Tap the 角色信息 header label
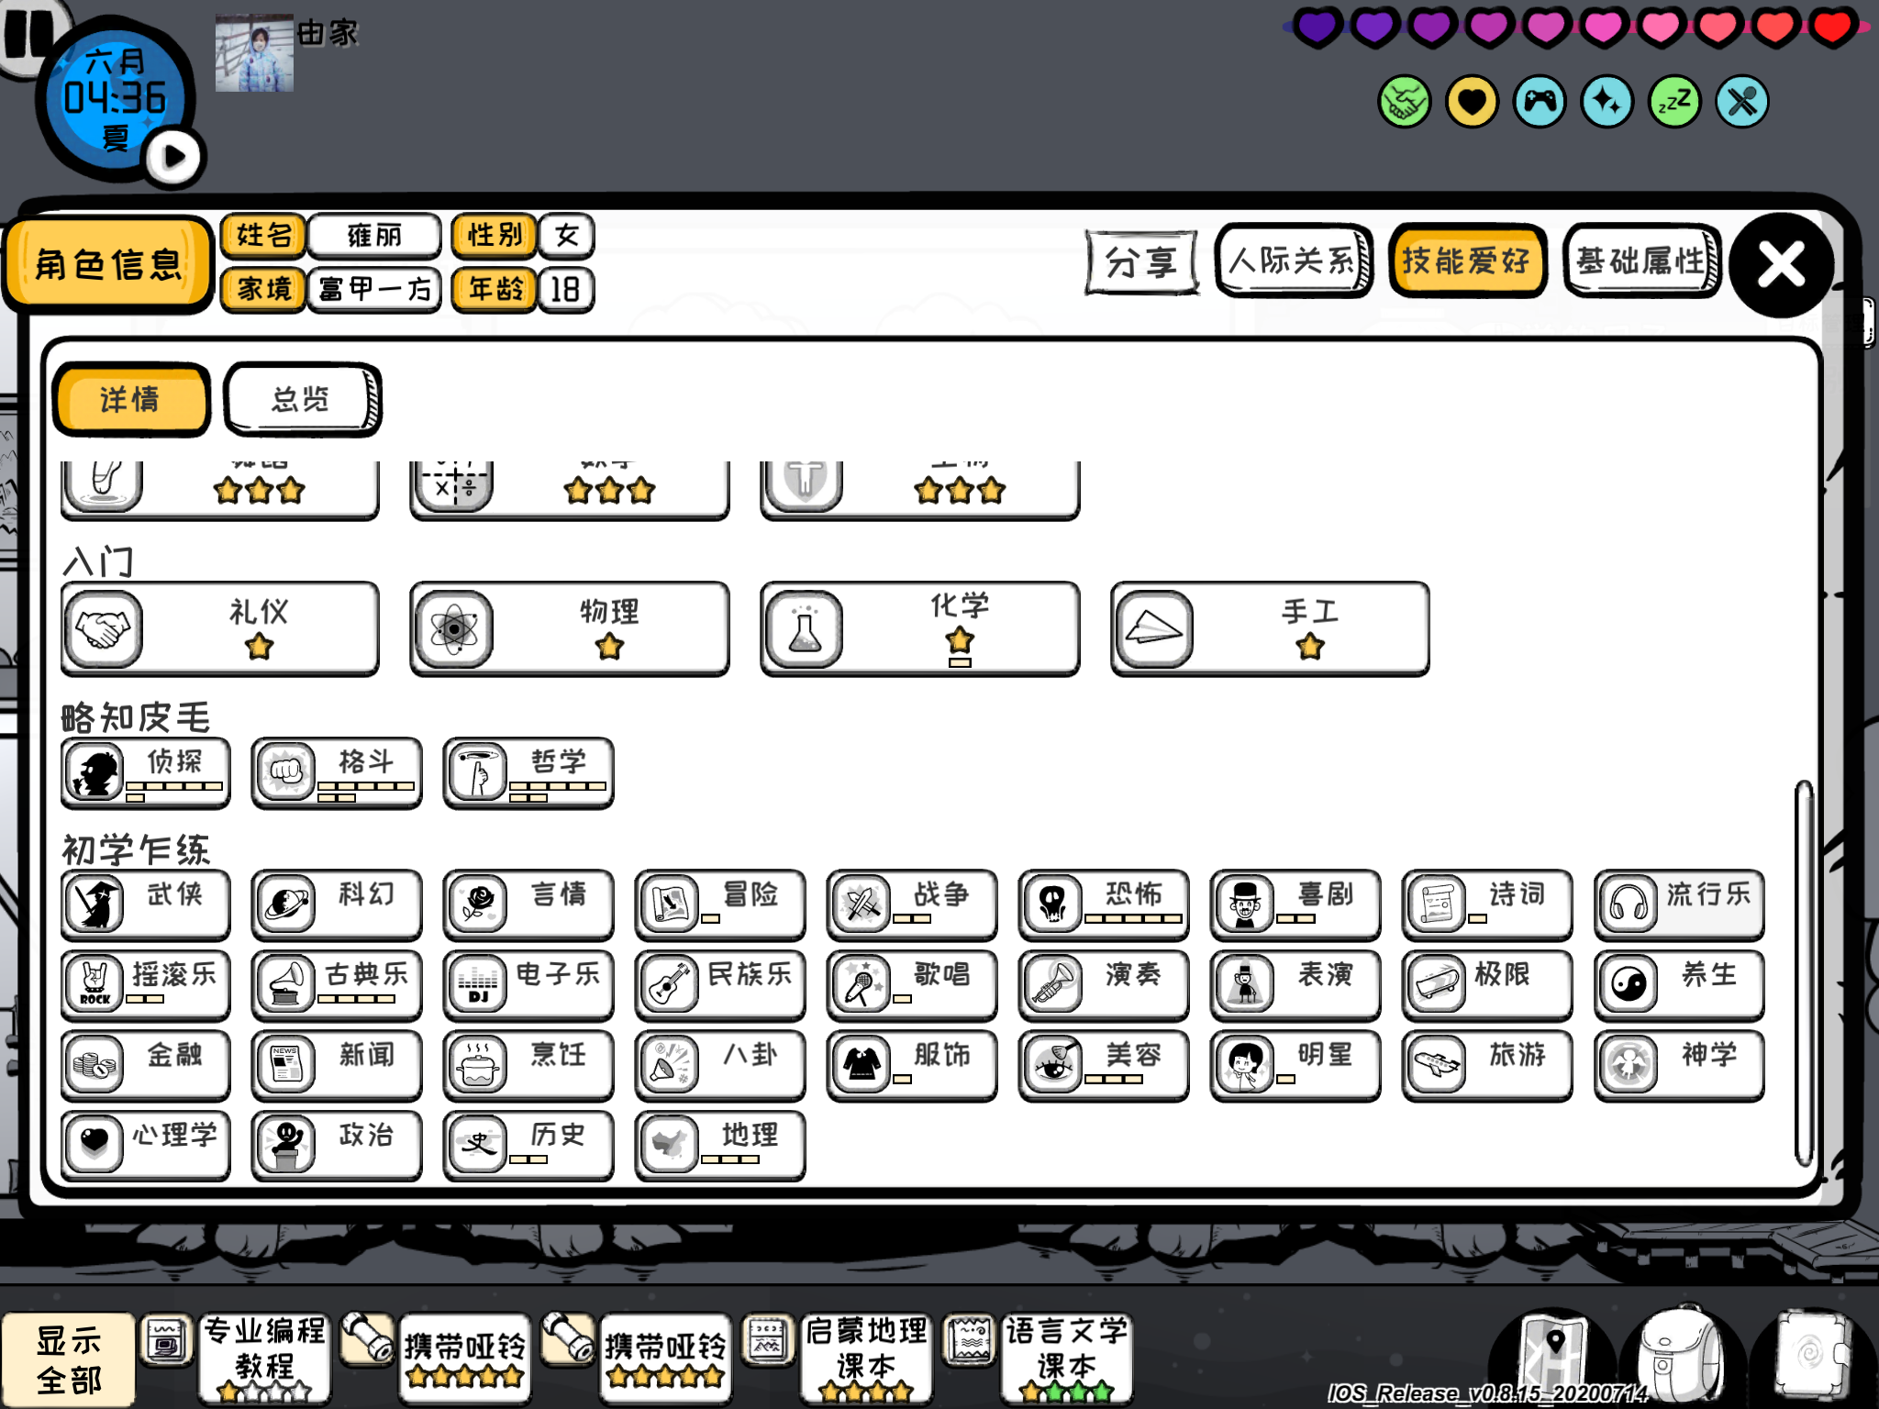 click(108, 265)
